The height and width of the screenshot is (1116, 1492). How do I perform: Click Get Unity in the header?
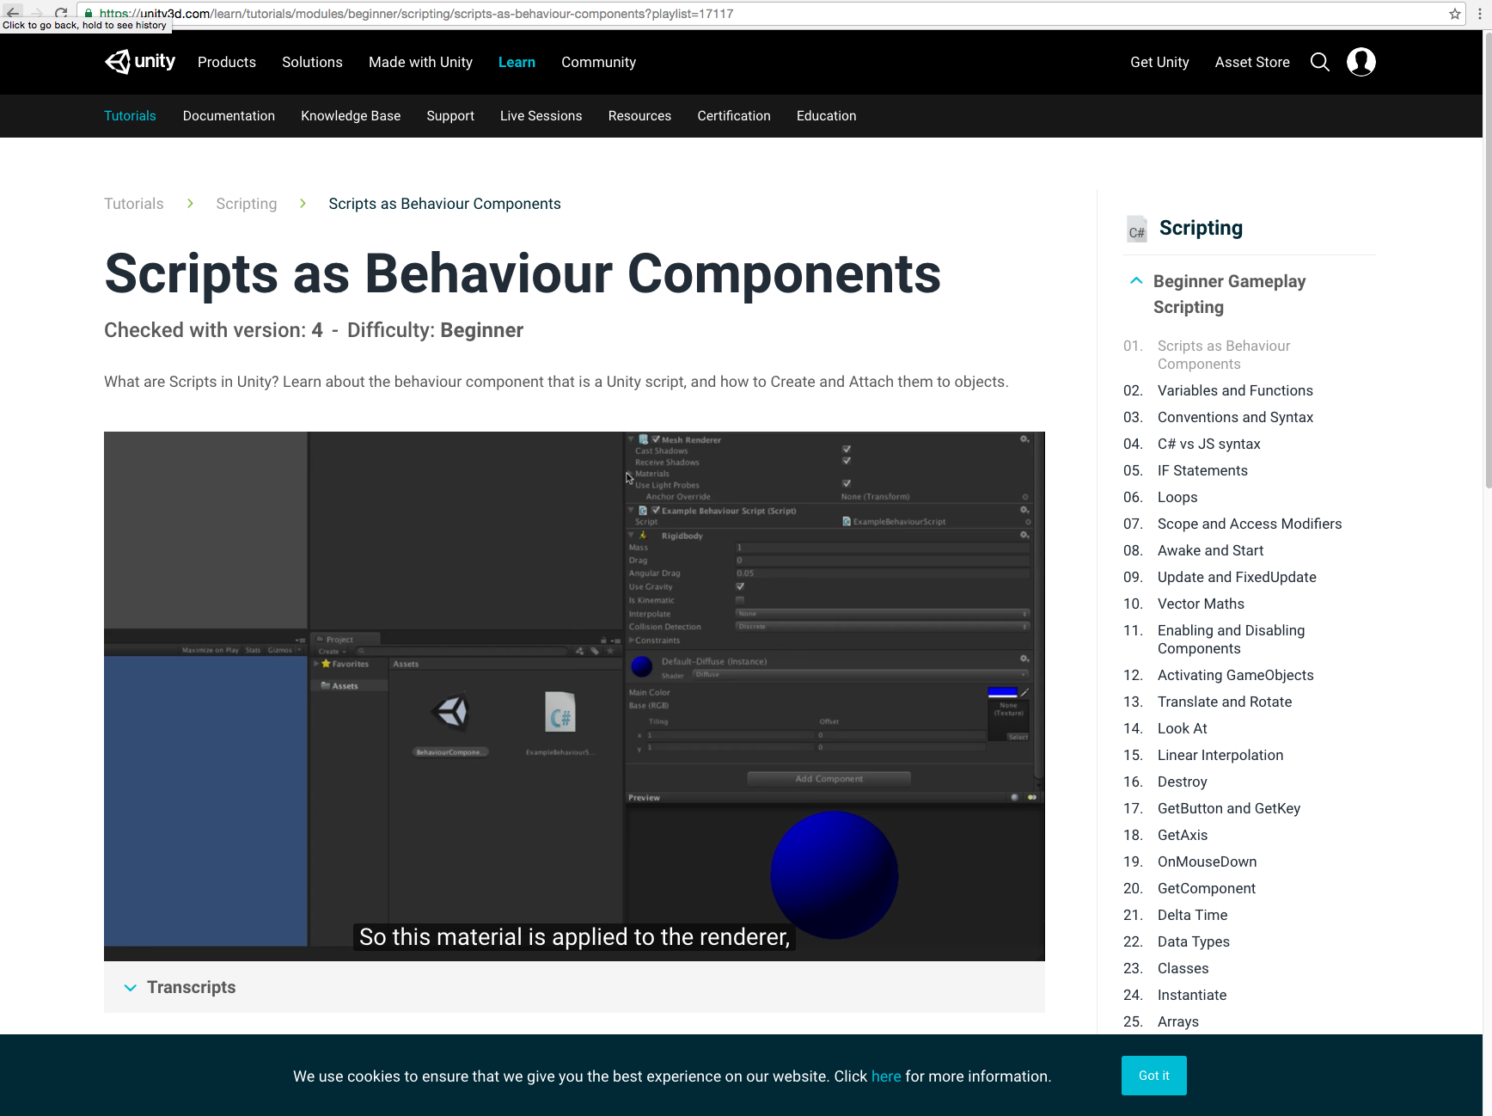pos(1159,62)
